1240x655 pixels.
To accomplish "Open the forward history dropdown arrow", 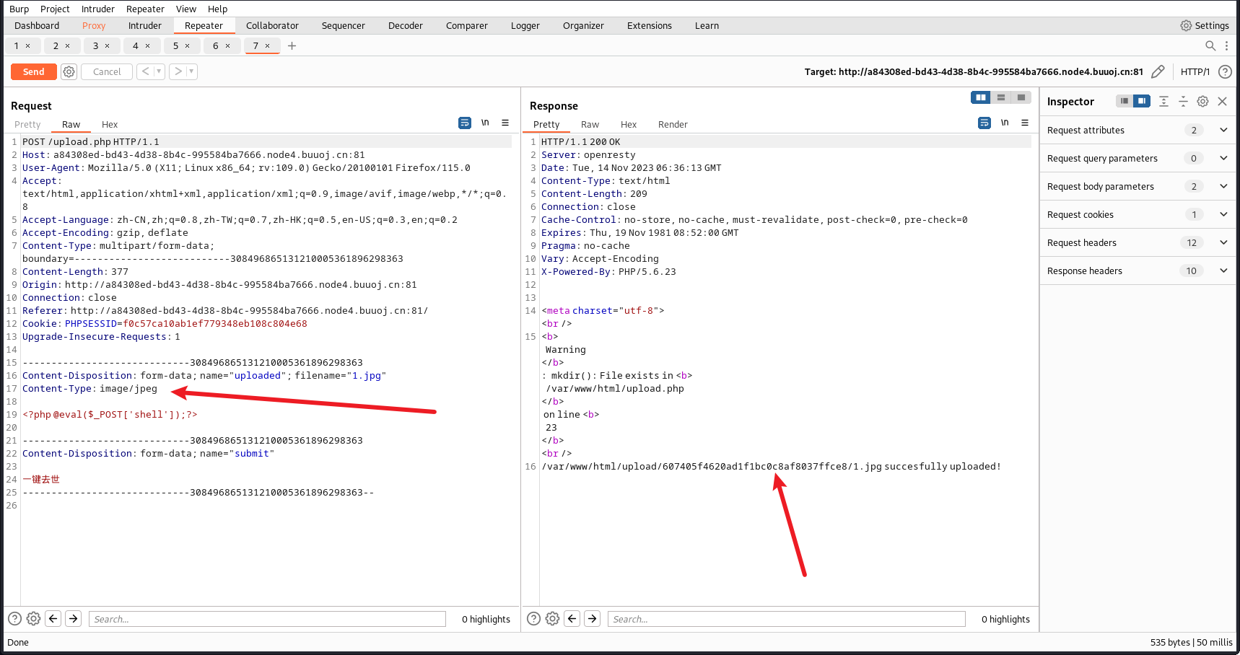I will click(191, 71).
